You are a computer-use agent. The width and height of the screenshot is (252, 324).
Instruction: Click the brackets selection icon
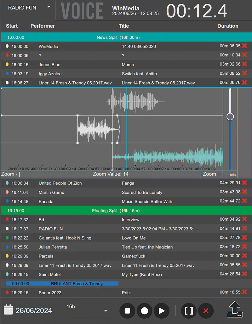click(189, 311)
